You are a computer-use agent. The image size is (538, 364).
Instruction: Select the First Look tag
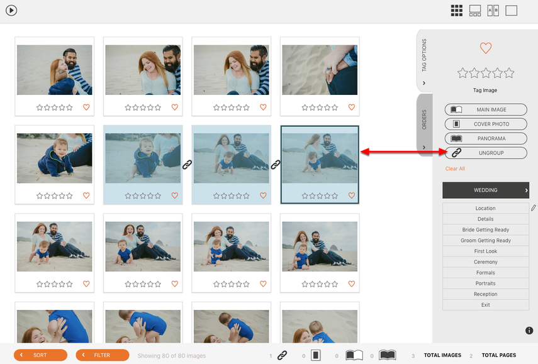pos(486,251)
